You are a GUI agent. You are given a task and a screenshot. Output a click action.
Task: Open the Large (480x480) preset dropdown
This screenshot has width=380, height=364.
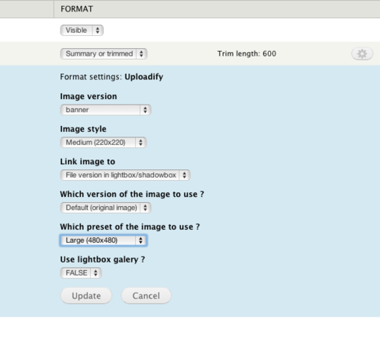click(x=103, y=240)
